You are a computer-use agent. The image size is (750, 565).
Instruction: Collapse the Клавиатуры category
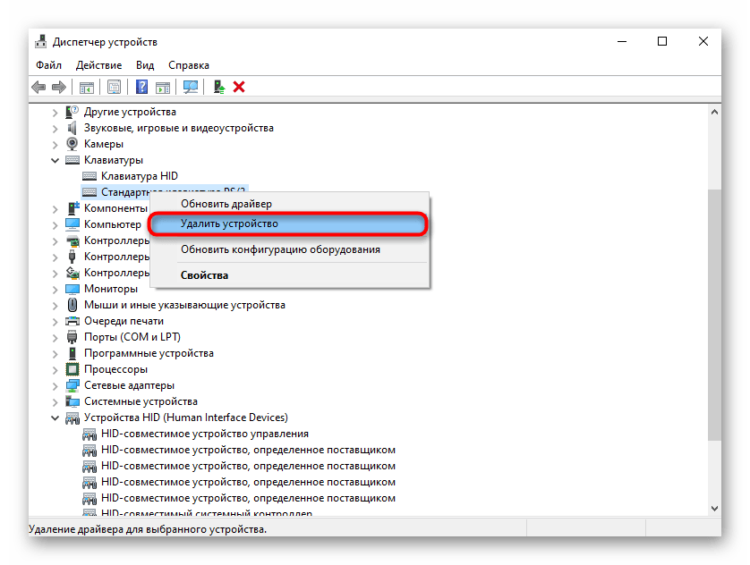click(55, 159)
